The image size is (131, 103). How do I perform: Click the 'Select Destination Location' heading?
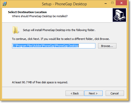coord(27,12)
